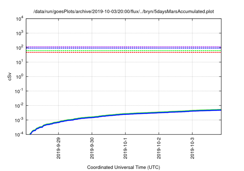This screenshot has height=171, width=244.
Task: Click the Coordinated Universal Time (UTC) label
Action: pos(124,167)
